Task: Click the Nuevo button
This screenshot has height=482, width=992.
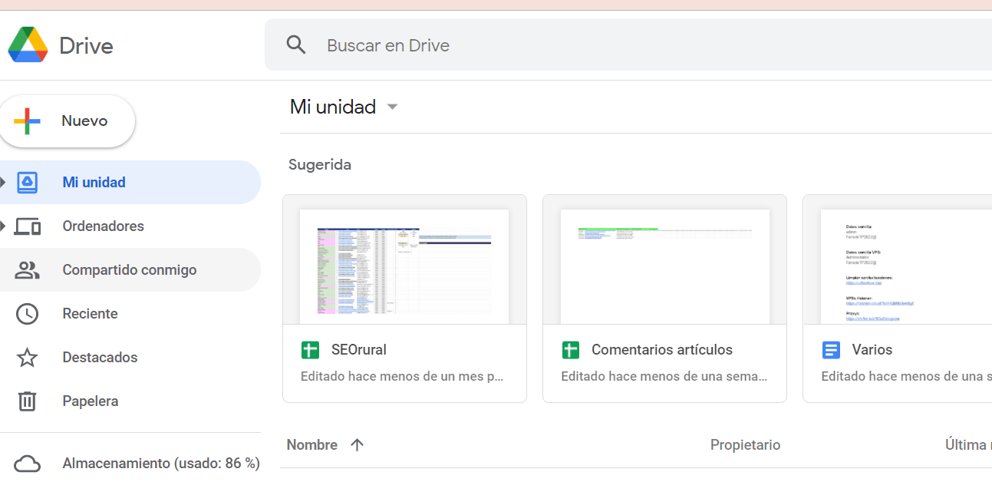Action: [x=68, y=121]
